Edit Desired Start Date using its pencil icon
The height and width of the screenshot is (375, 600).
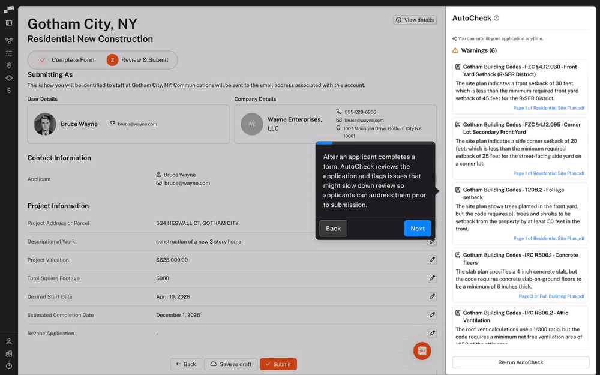432,296
